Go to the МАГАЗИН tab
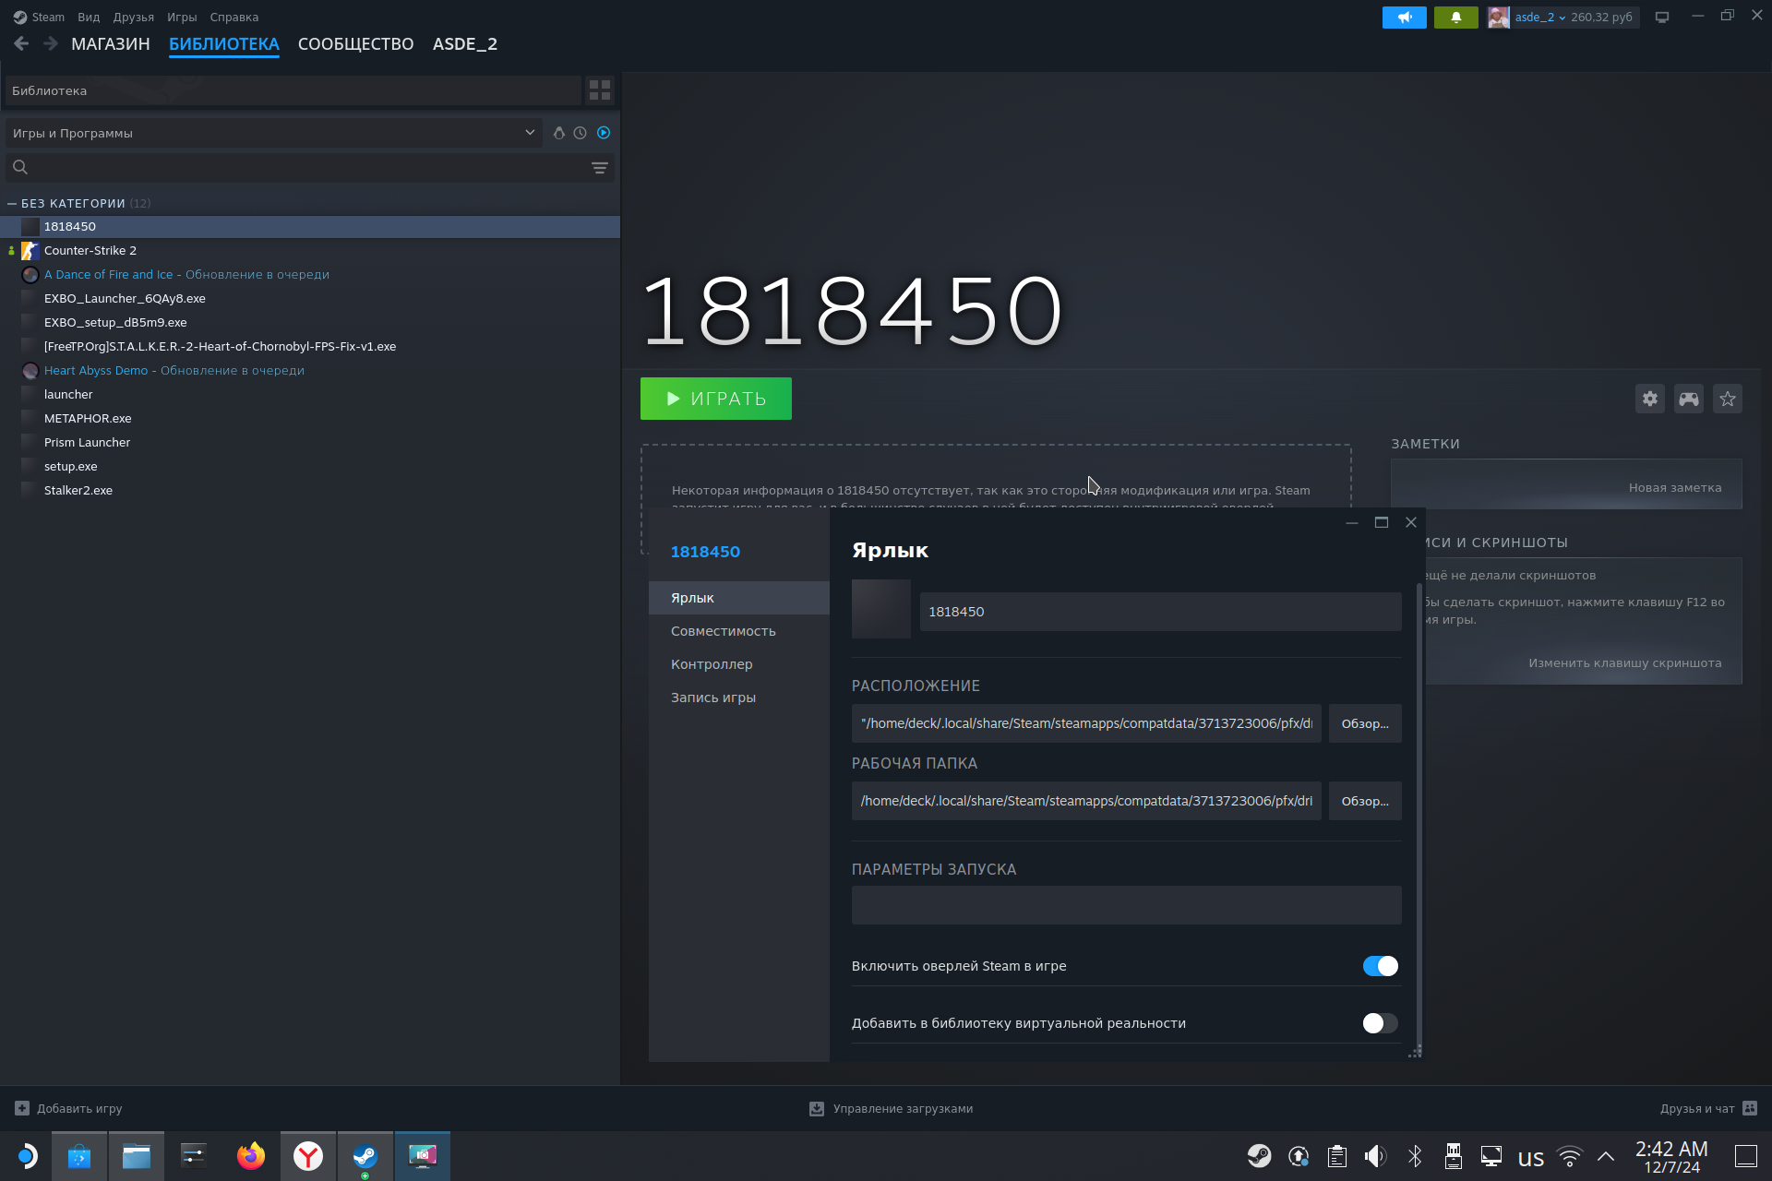 pyautogui.click(x=111, y=44)
